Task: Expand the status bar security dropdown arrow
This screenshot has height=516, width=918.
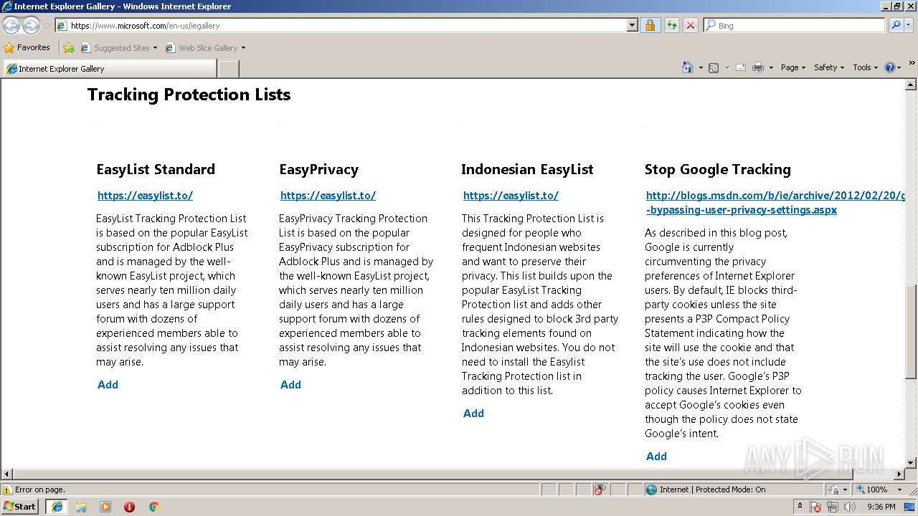Action: click(846, 489)
